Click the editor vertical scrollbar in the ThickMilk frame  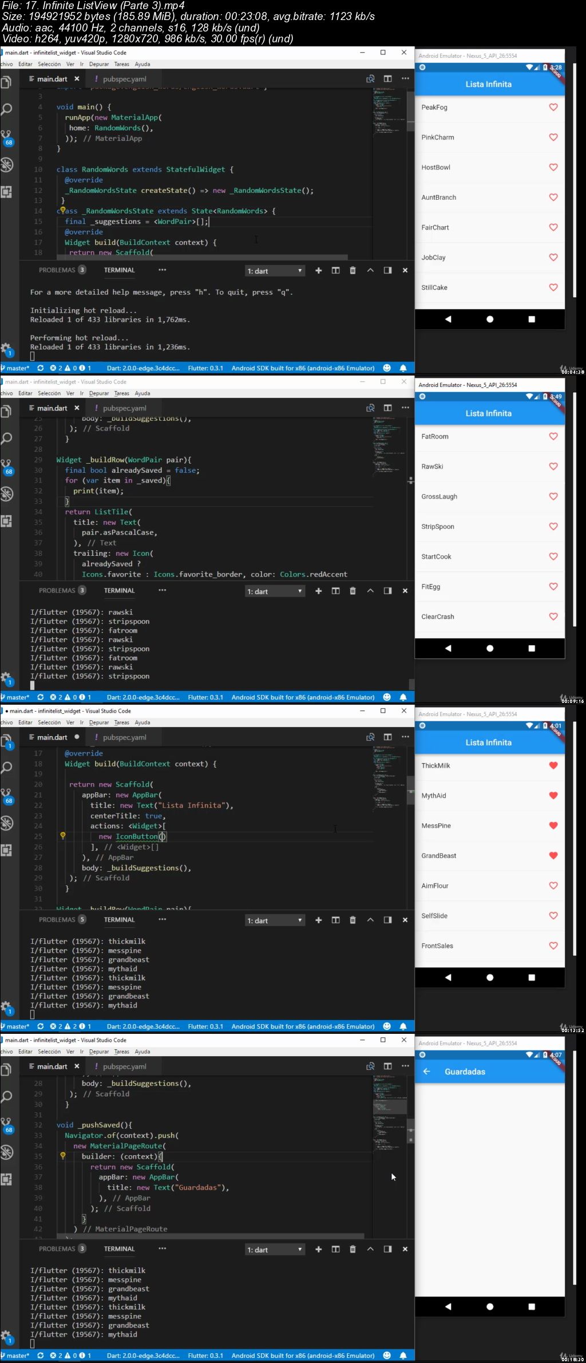tap(411, 791)
